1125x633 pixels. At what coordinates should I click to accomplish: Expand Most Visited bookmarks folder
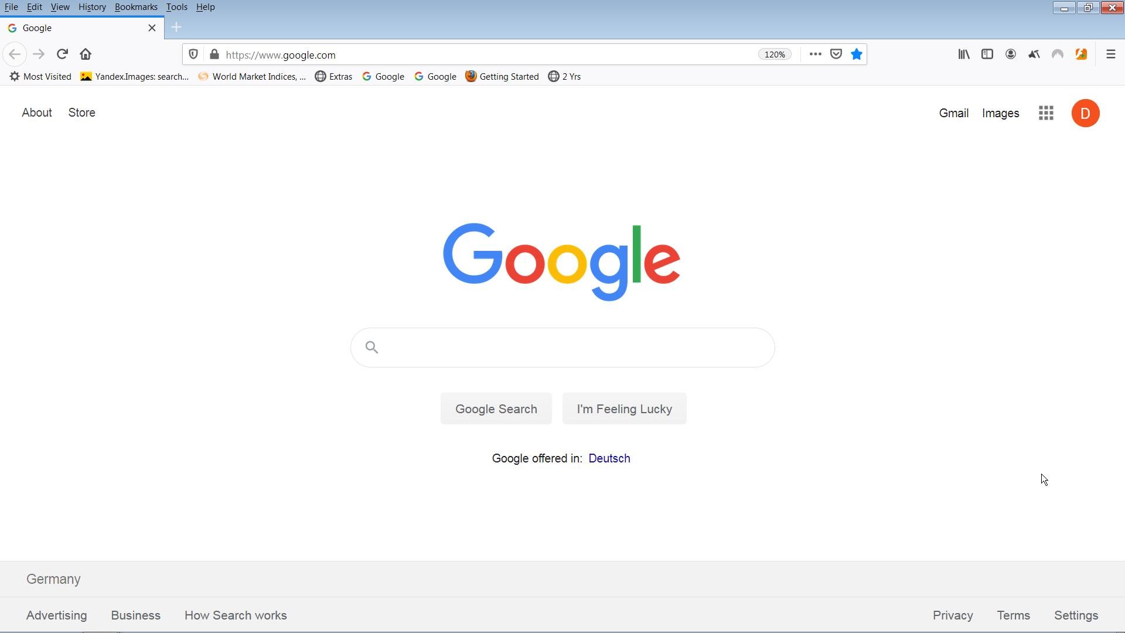[x=40, y=77]
